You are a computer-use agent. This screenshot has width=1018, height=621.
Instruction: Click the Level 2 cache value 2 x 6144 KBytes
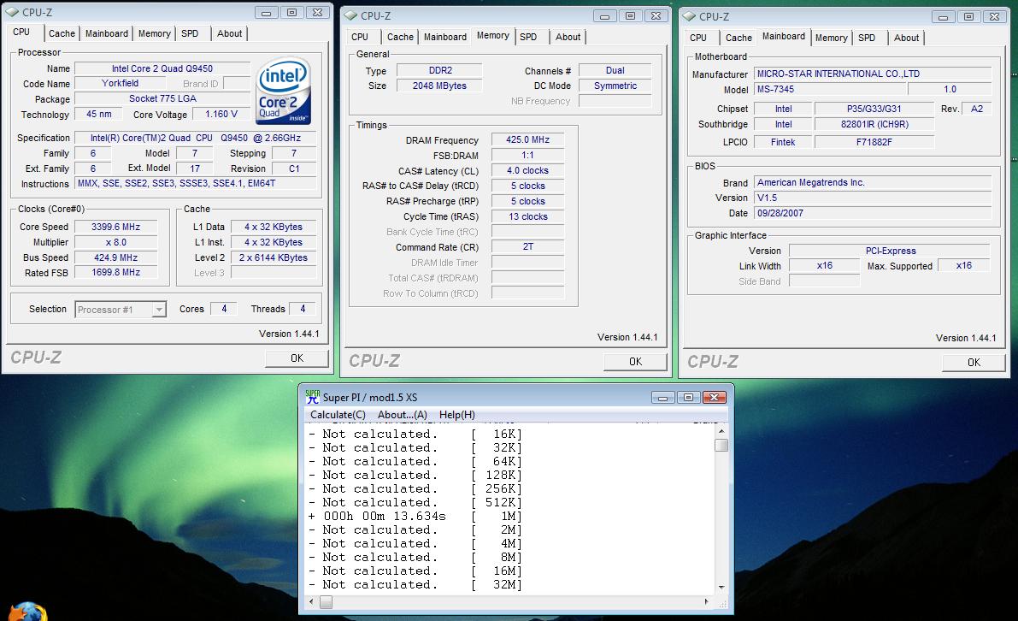[274, 257]
